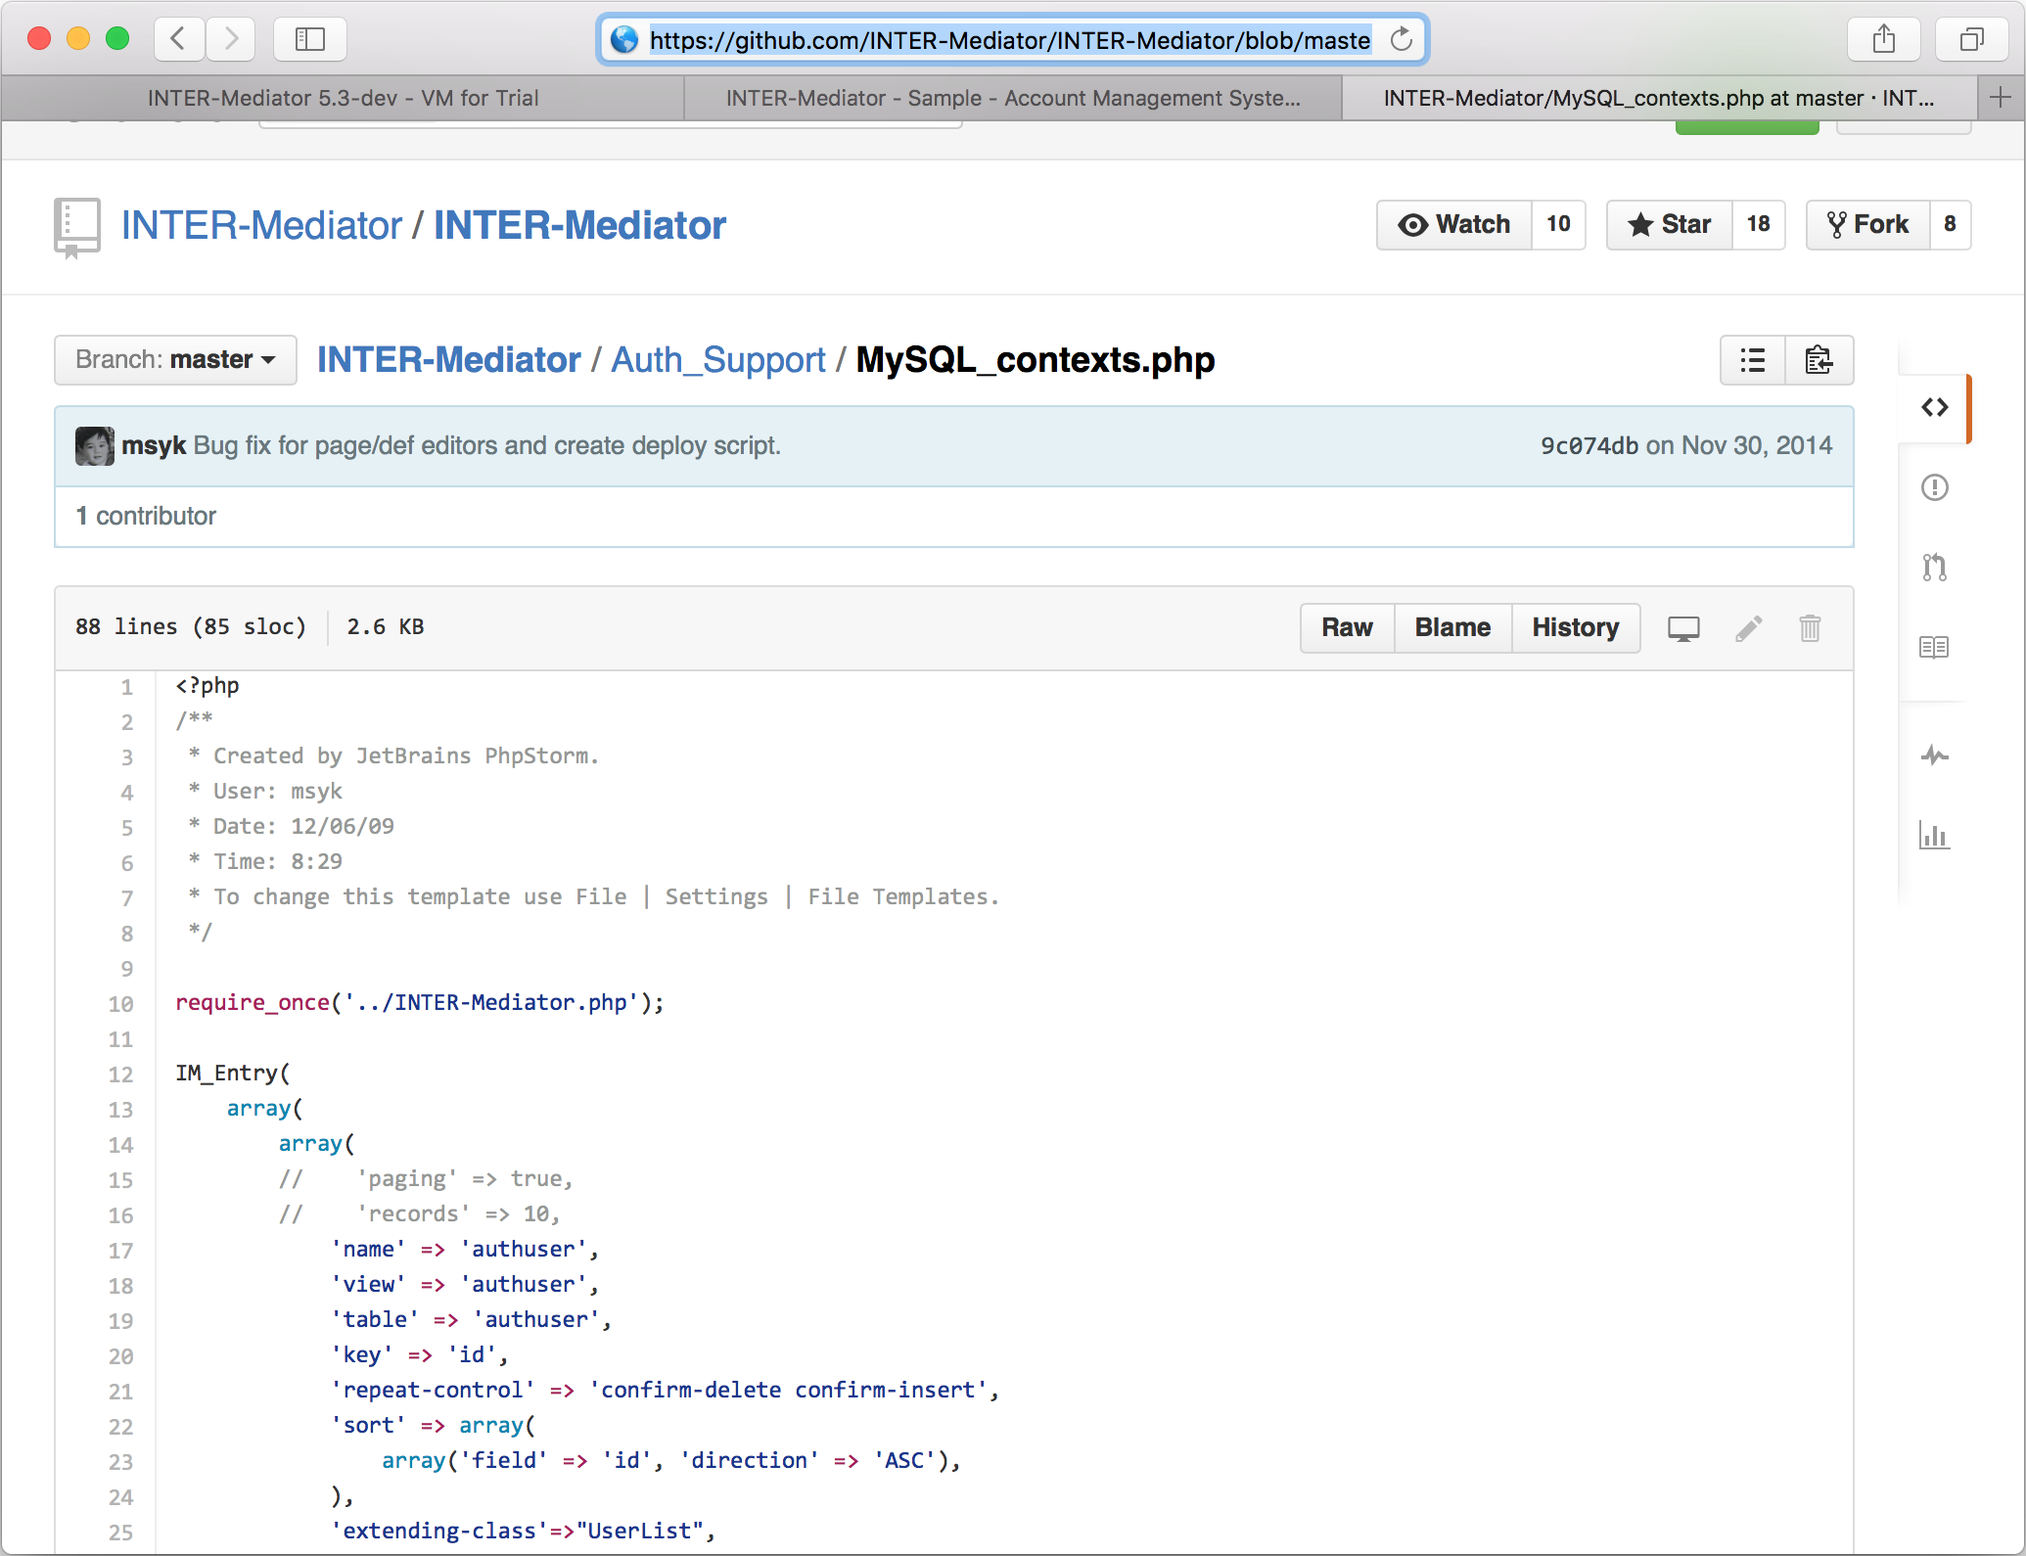Open commit 9c074db
Viewport: 2026px width, 1556px height.
click(x=1589, y=446)
